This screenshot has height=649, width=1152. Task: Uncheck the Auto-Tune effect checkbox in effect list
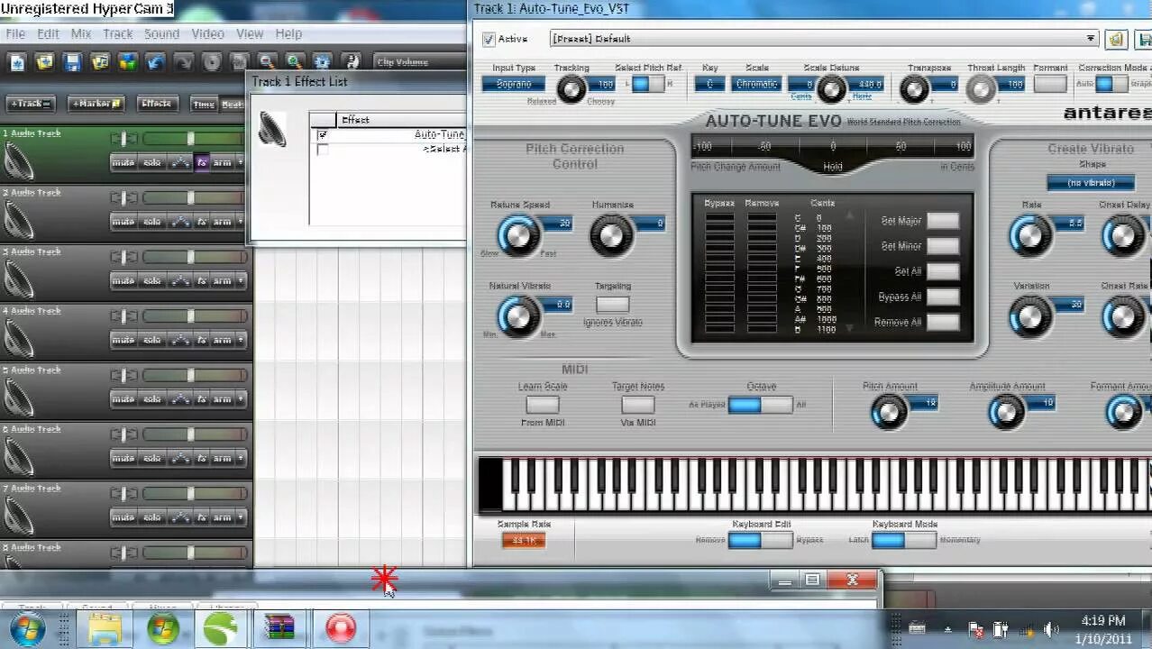pos(323,134)
